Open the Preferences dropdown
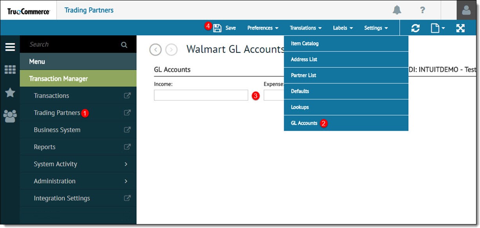 pos(262,28)
